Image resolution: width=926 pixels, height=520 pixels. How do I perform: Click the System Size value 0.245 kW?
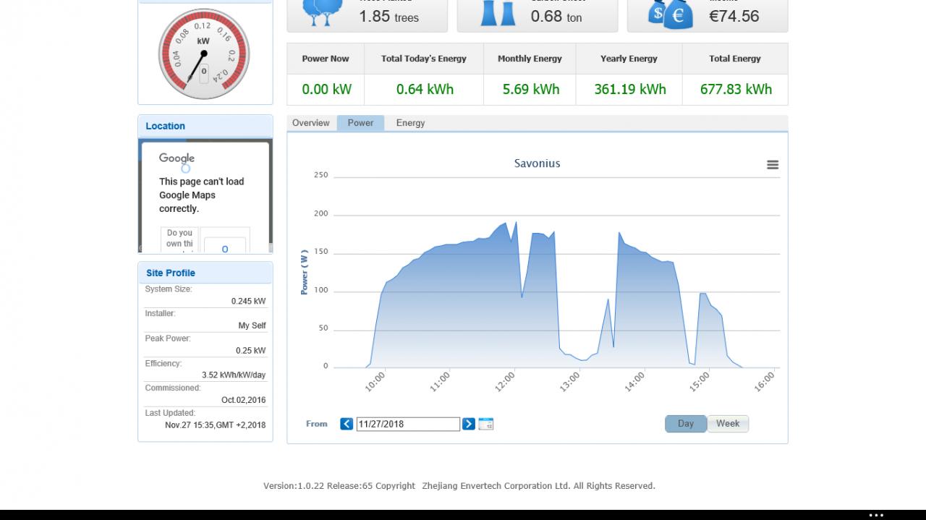(248, 301)
